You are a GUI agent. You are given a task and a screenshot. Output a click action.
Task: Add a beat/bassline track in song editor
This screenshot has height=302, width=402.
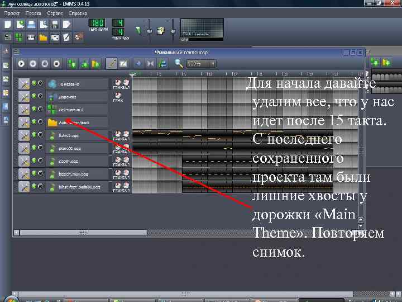click(72, 63)
